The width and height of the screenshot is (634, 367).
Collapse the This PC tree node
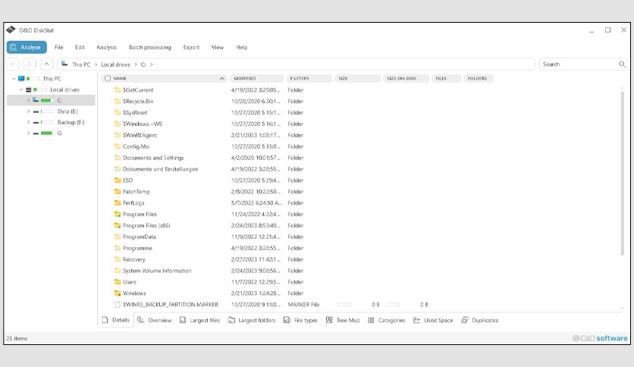pos(14,78)
